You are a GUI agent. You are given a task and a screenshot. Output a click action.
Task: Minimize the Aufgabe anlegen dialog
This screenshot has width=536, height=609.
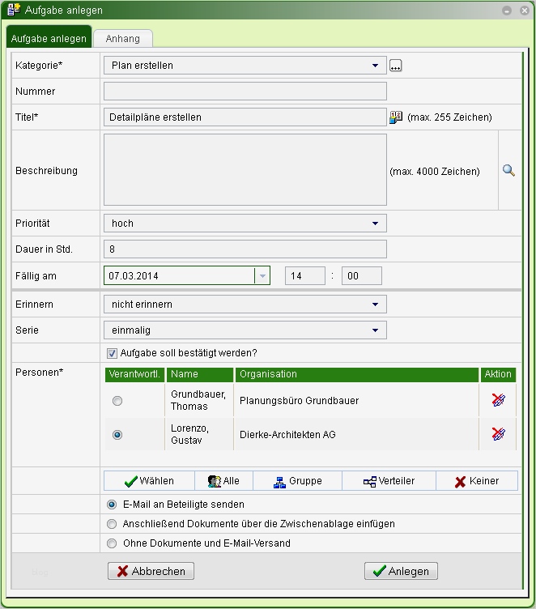click(507, 11)
